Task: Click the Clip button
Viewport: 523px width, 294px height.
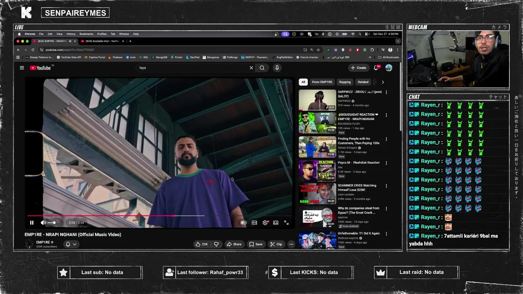Action: [276, 244]
